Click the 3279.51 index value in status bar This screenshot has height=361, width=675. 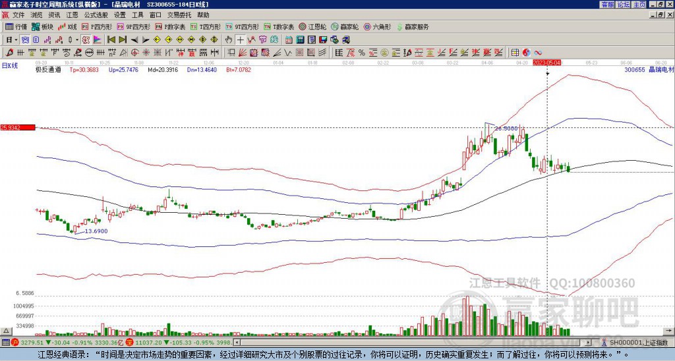pos(32,343)
